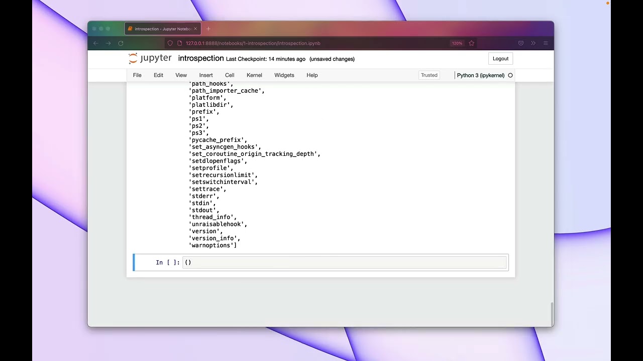Image resolution: width=643 pixels, height=361 pixels.
Task: Click 'setrecursionlimit' in output list
Action: click(223, 175)
